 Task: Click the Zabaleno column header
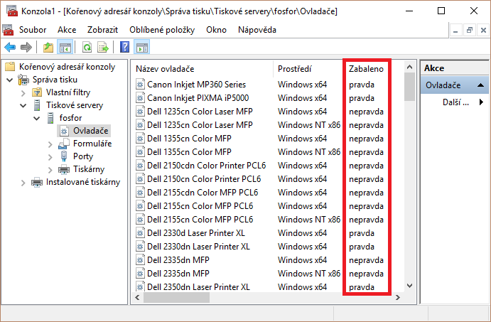366,69
